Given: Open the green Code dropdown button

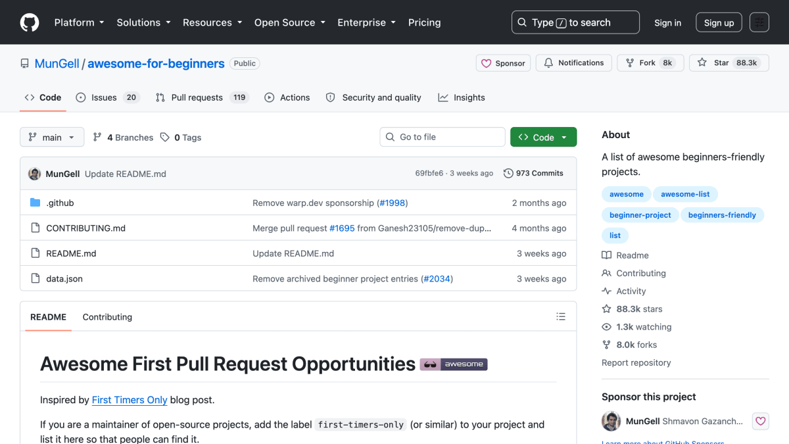Looking at the screenshot, I should click(x=543, y=137).
